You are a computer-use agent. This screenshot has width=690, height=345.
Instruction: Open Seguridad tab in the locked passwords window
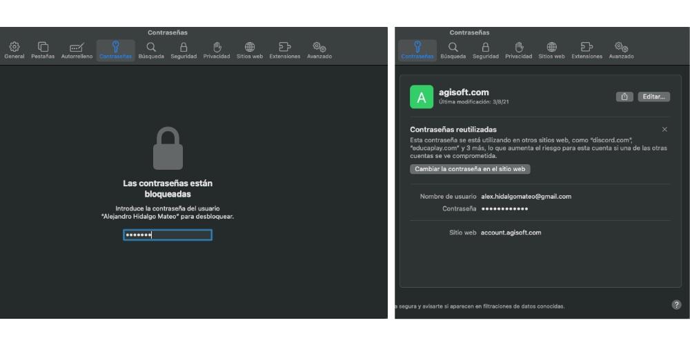[184, 50]
